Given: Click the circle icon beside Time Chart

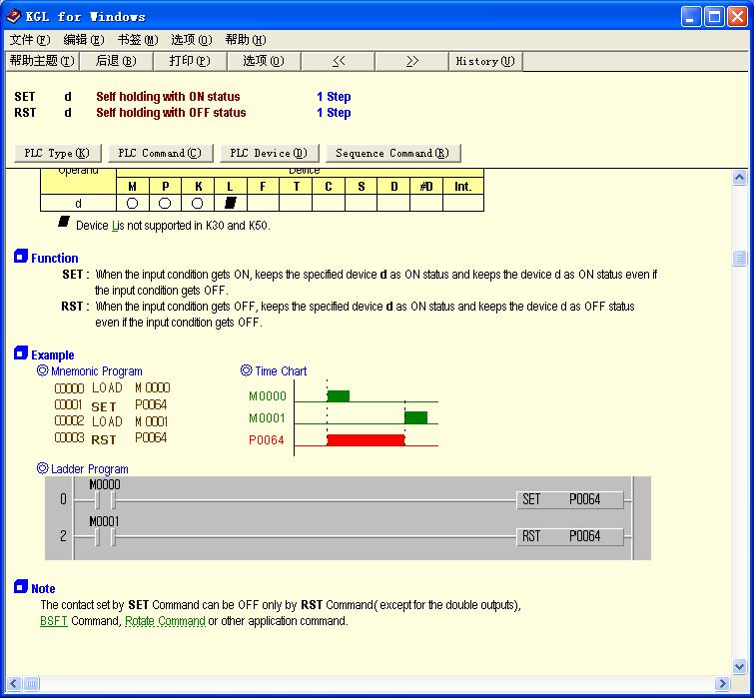Looking at the screenshot, I should (x=247, y=370).
